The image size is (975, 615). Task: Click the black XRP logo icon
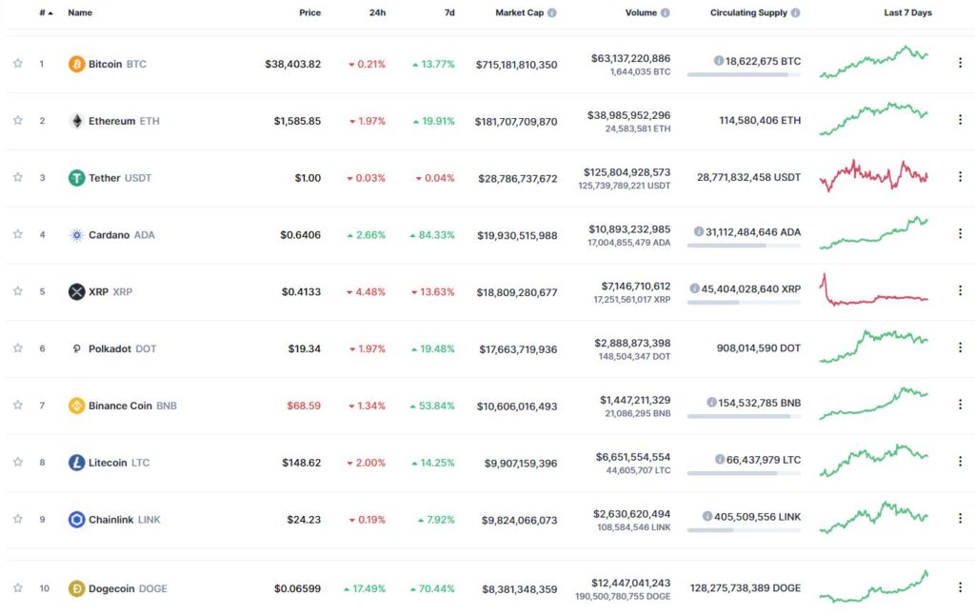pos(76,291)
